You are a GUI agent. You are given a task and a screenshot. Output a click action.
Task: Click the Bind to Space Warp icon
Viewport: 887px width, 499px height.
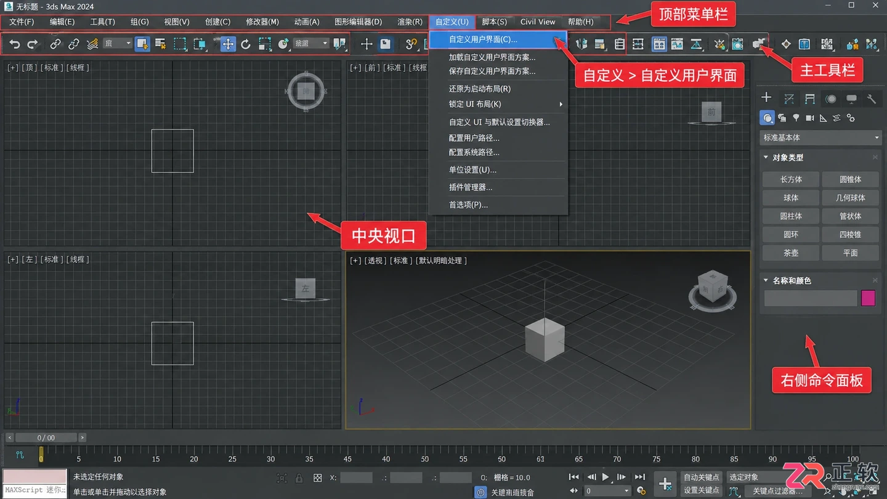(92, 44)
